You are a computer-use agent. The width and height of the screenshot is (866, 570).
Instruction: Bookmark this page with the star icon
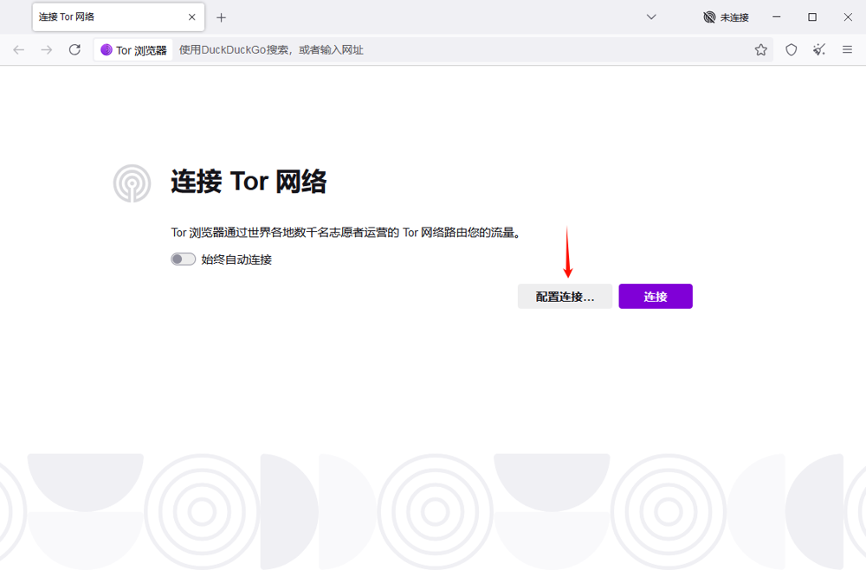tap(760, 50)
